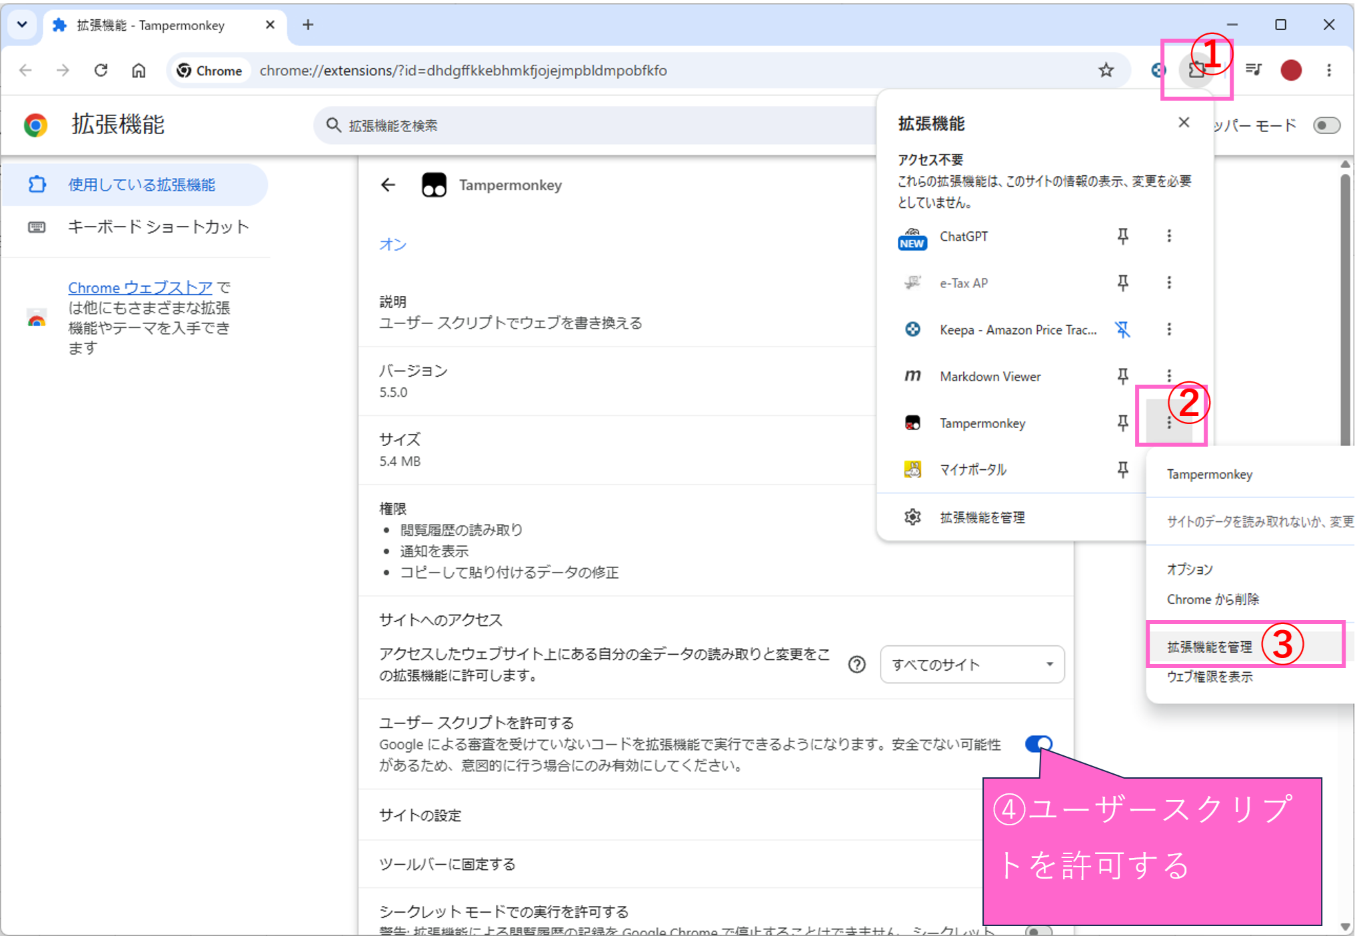Open more options for ChatGPT
The image size is (1365, 936).
point(1169,236)
